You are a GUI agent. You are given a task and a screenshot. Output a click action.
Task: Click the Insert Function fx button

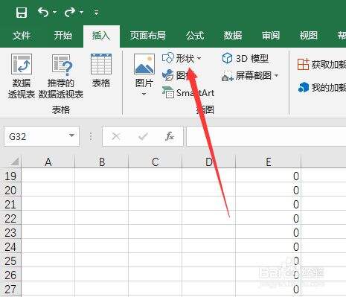tap(170, 136)
